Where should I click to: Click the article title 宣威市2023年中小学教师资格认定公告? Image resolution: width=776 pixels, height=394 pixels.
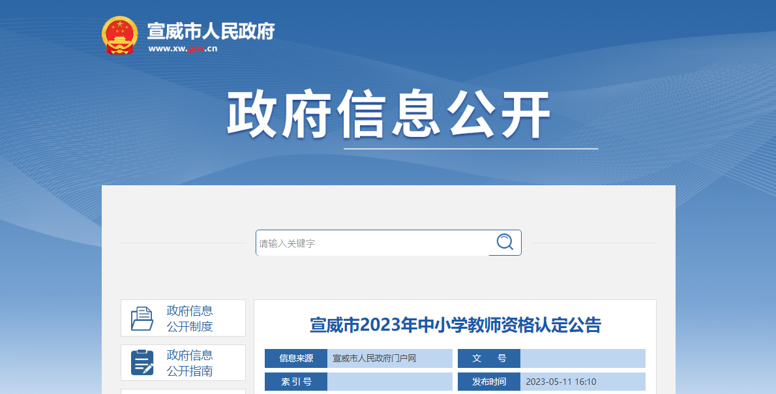[455, 326]
